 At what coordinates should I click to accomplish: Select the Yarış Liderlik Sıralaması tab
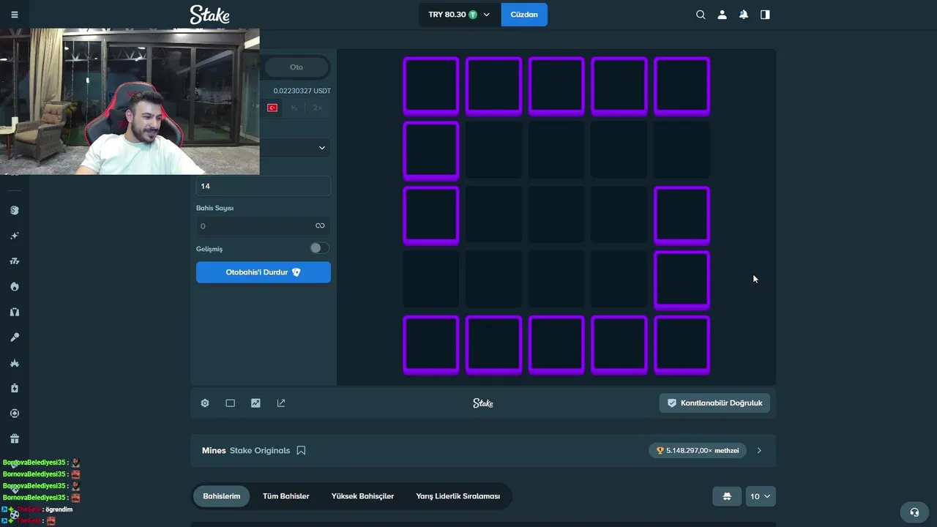tap(458, 496)
